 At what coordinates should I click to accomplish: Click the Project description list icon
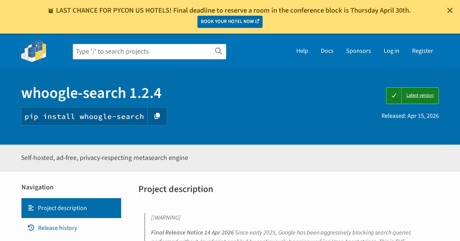tap(31, 208)
